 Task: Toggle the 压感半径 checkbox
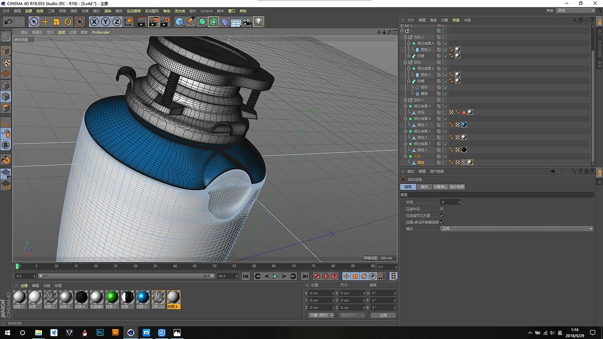(x=442, y=209)
